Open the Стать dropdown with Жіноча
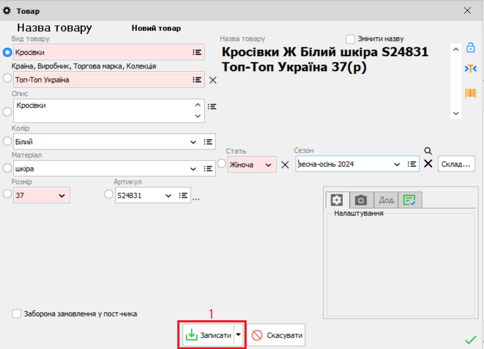This screenshot has width=484, height=349. pos(269,165)
